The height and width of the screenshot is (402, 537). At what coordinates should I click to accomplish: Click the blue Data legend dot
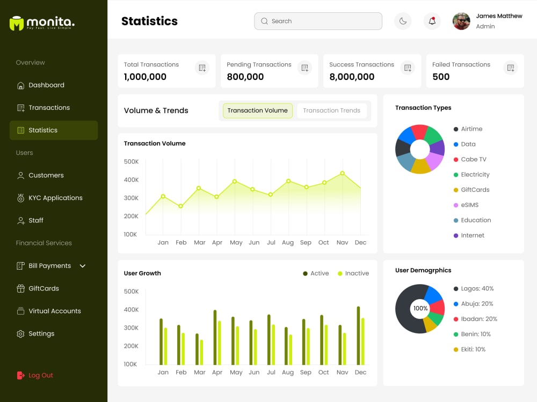click(x=456, y=144)
